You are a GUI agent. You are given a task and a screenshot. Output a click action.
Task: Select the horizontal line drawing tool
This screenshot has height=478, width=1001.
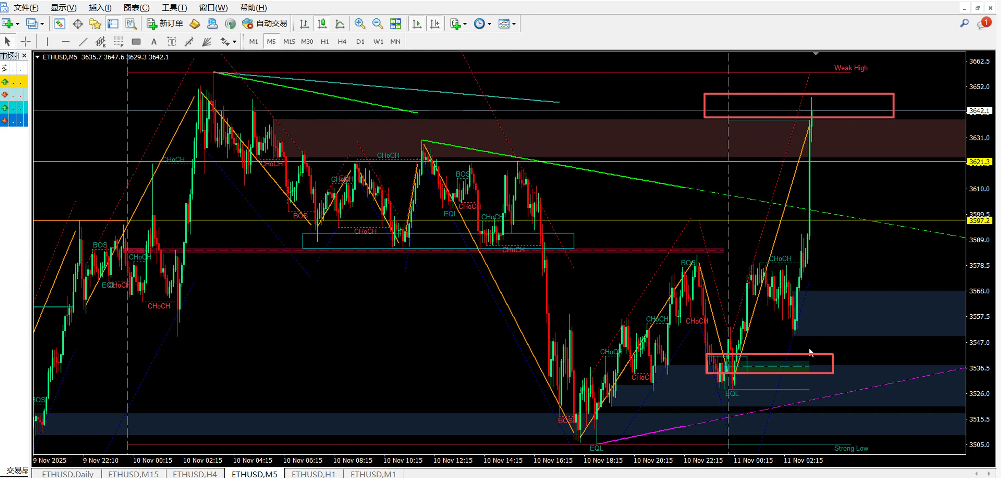coord(65,42)
